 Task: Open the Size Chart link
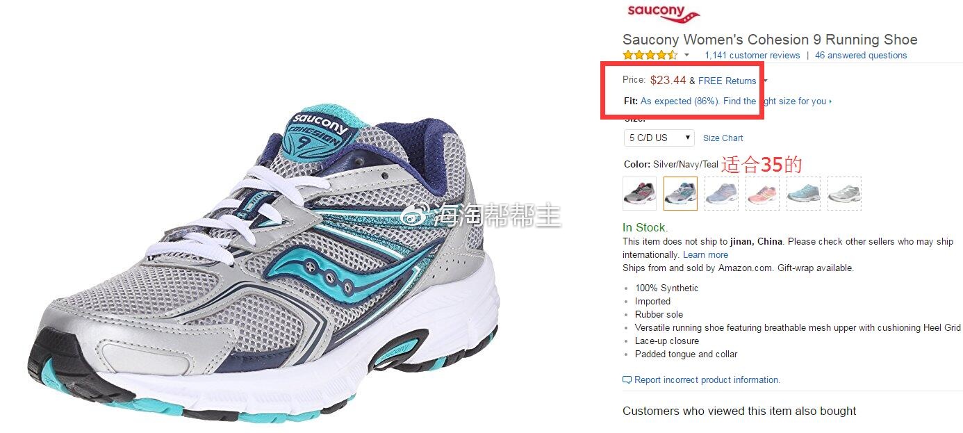[x=723, y=138]
